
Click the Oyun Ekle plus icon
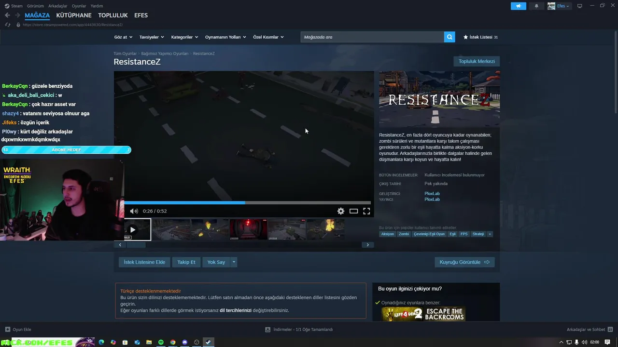coord(7,330)
